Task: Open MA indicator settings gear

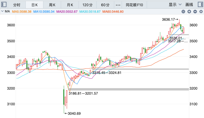Action: [201, 12]
